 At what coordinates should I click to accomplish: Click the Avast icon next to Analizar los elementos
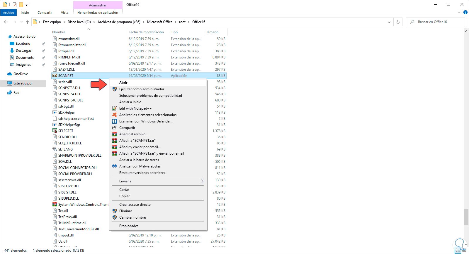click(x=115, y=115)
